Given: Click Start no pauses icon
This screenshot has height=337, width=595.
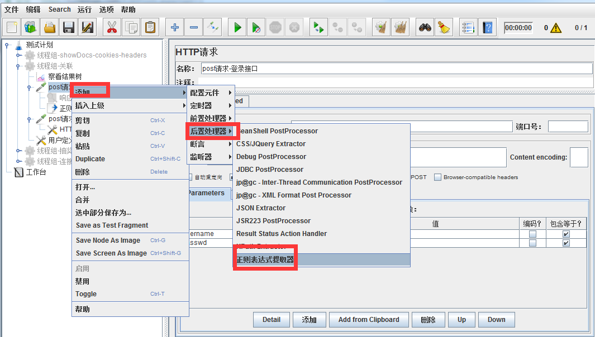Looking at the screenshot, I should pos(256,27).
